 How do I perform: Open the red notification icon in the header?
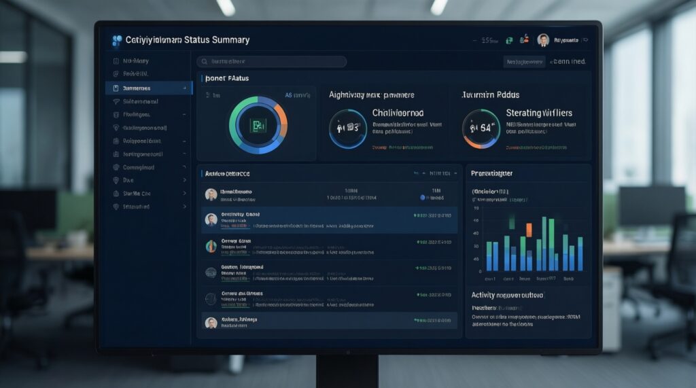[x=524, y=39]
